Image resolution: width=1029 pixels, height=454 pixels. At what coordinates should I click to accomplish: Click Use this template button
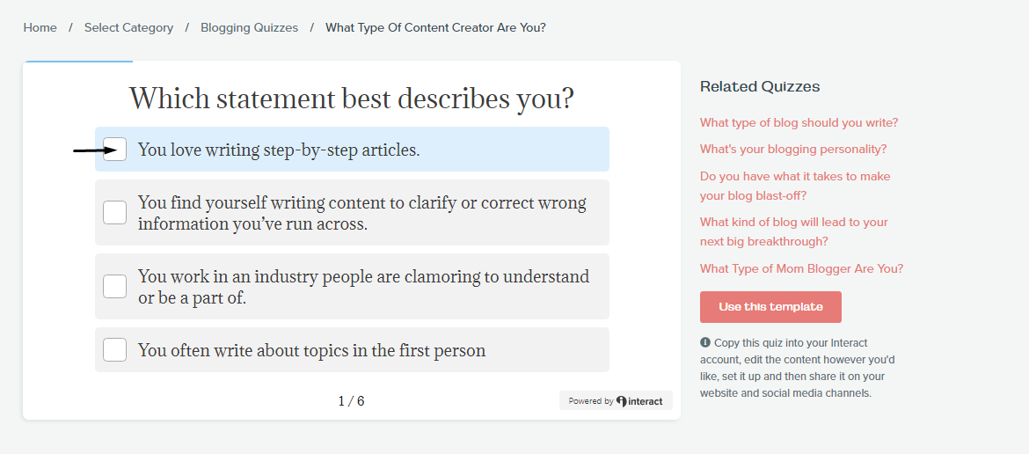click(770, 307)
